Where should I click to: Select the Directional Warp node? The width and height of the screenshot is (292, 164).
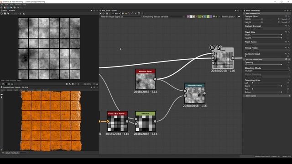click(x=195, y=93)
